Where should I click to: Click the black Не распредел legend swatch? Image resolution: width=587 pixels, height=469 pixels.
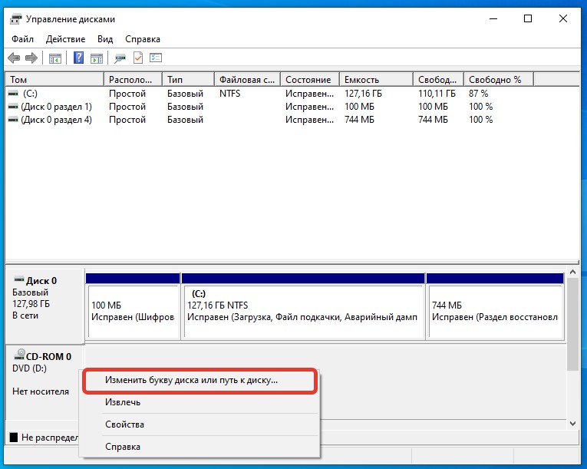tap(14, 438)
